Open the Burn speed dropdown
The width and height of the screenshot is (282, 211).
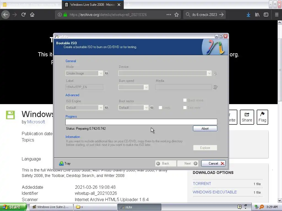(x=133, y=87)
